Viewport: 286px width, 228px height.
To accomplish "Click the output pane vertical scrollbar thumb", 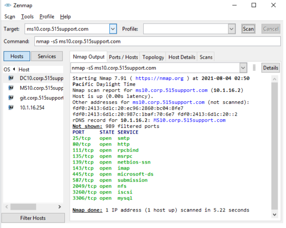I will tap(275, 146).
